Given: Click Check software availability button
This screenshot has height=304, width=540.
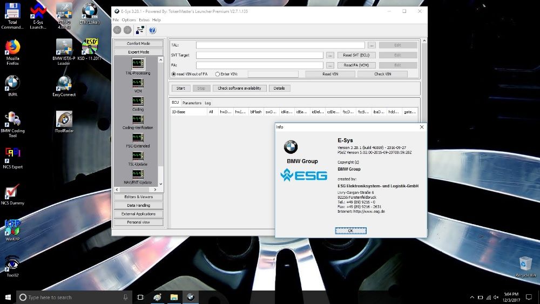Looking at the screenshot, I should [239, 88].
